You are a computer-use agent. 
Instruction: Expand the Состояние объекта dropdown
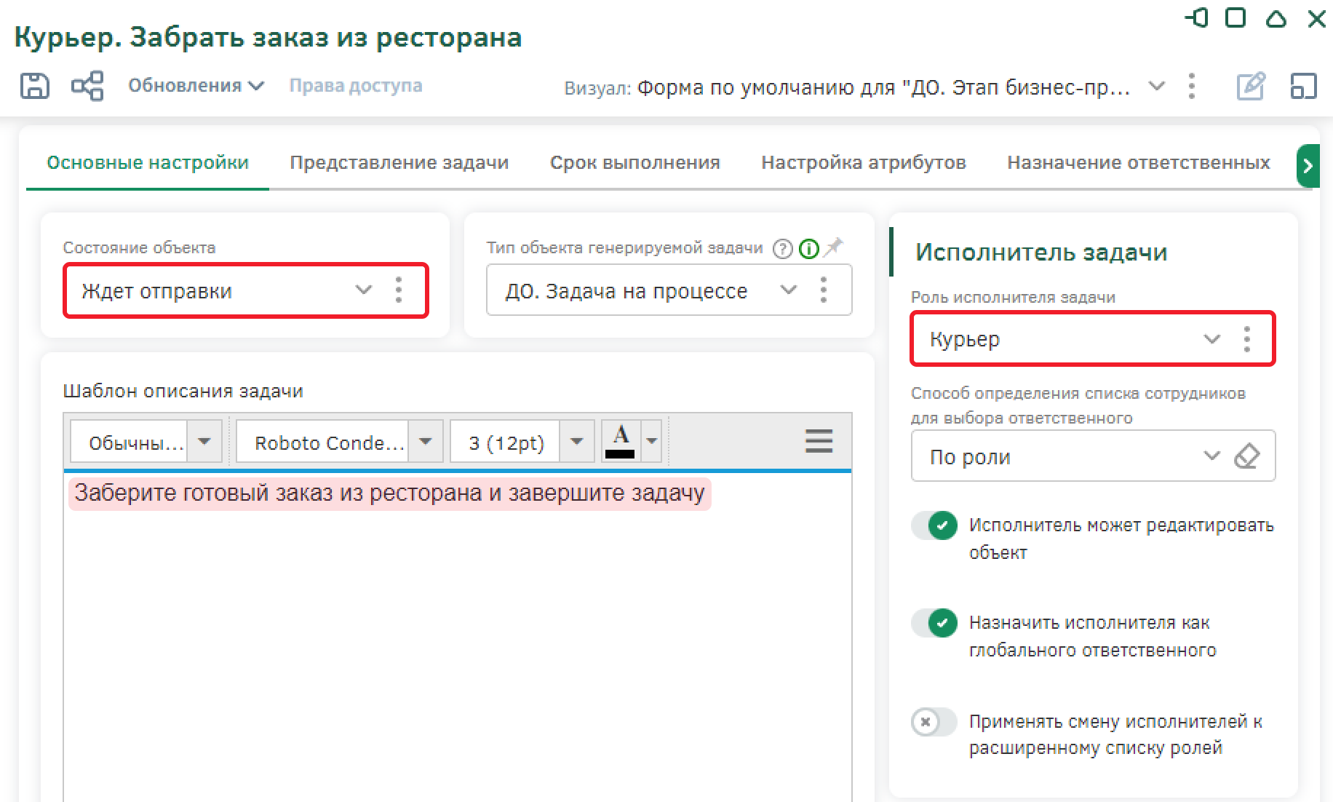363,290
